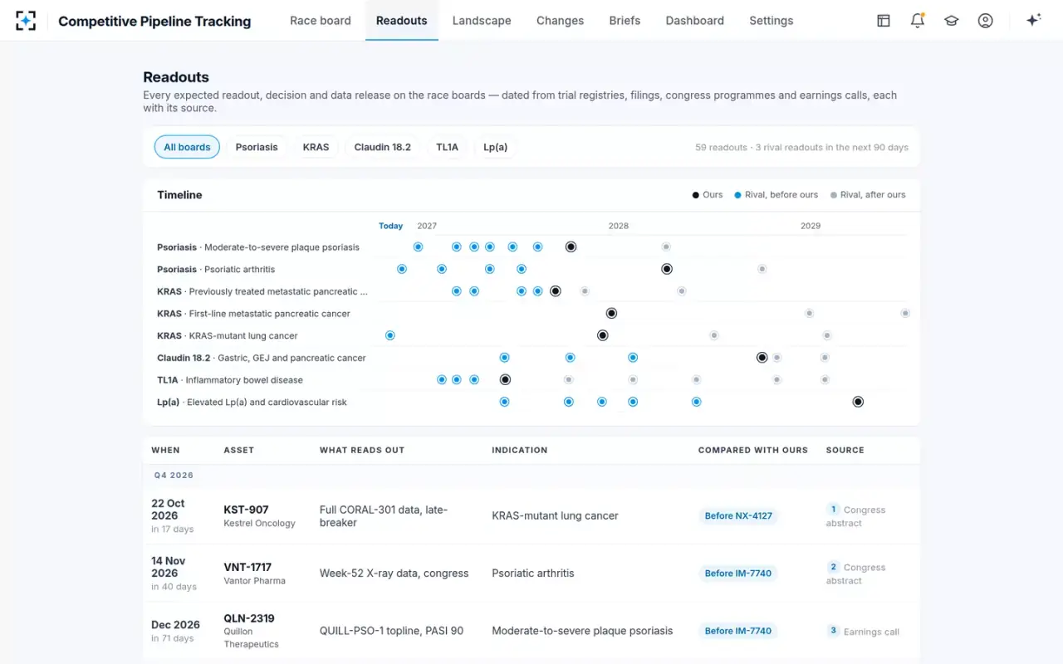Screen dimensions: 1063x664
Task: Open the user account icon
Action: pos(986,21)
